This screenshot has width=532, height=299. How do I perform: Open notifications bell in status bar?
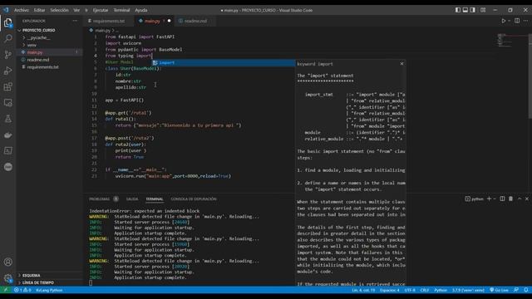coord(526,290)
